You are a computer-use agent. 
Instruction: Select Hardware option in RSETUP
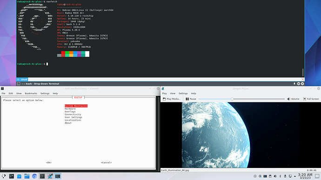[70, 109]
